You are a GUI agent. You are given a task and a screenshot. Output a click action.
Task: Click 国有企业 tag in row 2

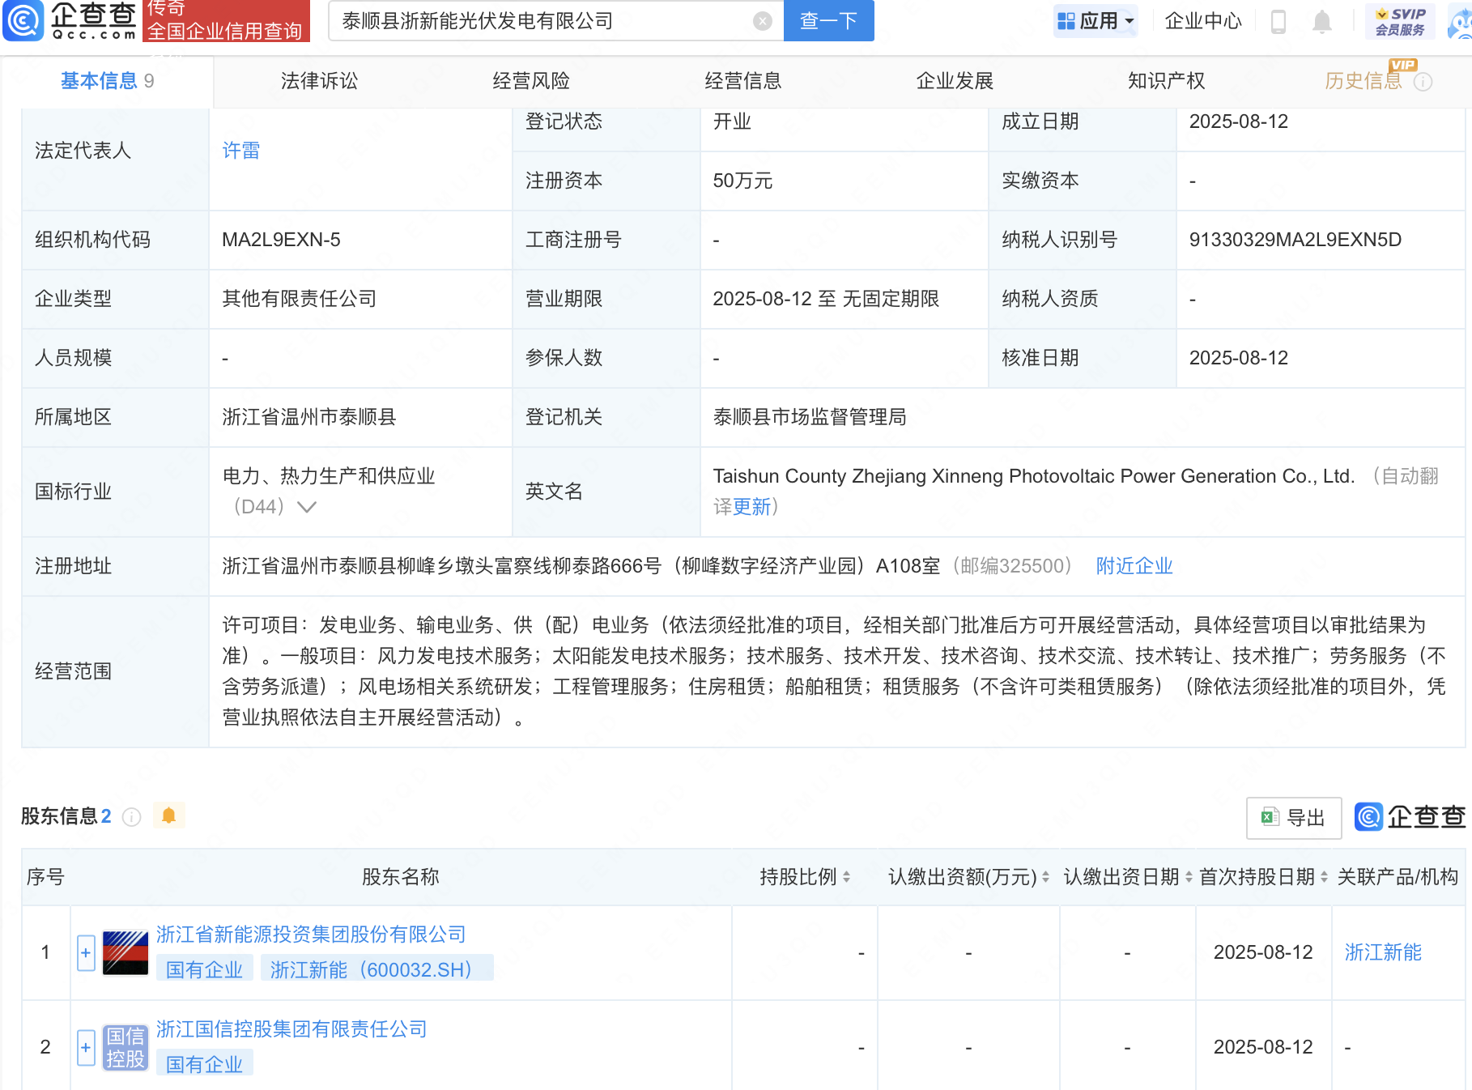coord(204,1064)
